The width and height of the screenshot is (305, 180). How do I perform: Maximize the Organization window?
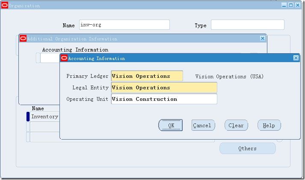pos(291,5)
